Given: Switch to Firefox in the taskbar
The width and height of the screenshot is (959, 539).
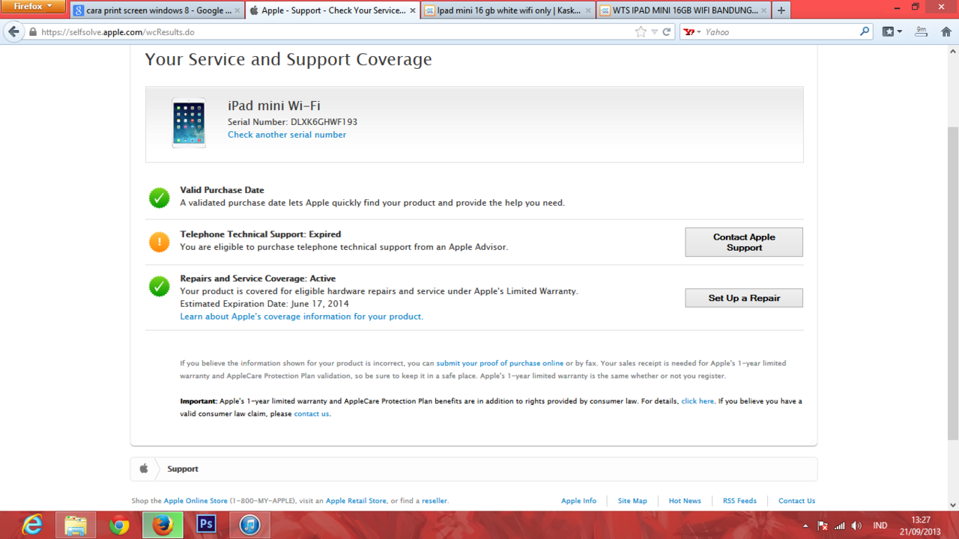Looking at the screenshot, I should point(163,526).
